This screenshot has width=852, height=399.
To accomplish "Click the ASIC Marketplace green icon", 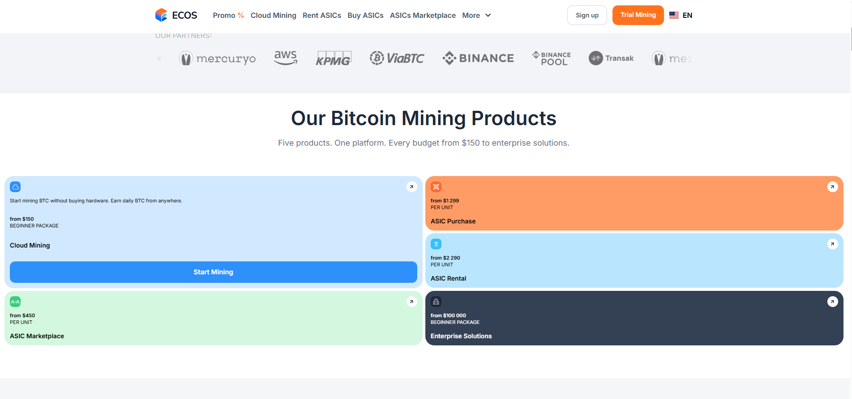I will (x=15, y=302).
